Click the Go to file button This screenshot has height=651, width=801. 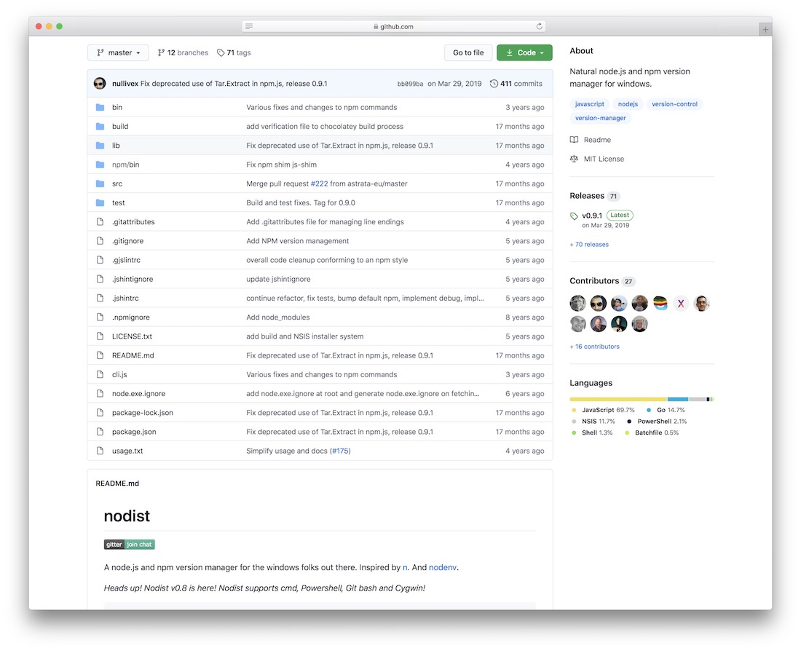point(468,52)
